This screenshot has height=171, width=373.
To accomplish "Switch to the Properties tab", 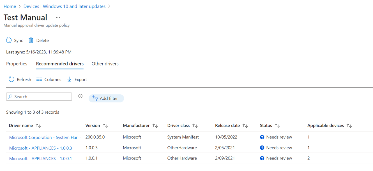I will (17, 64).
